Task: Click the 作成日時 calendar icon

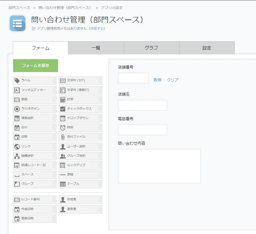Action: (x=17, y=209)
